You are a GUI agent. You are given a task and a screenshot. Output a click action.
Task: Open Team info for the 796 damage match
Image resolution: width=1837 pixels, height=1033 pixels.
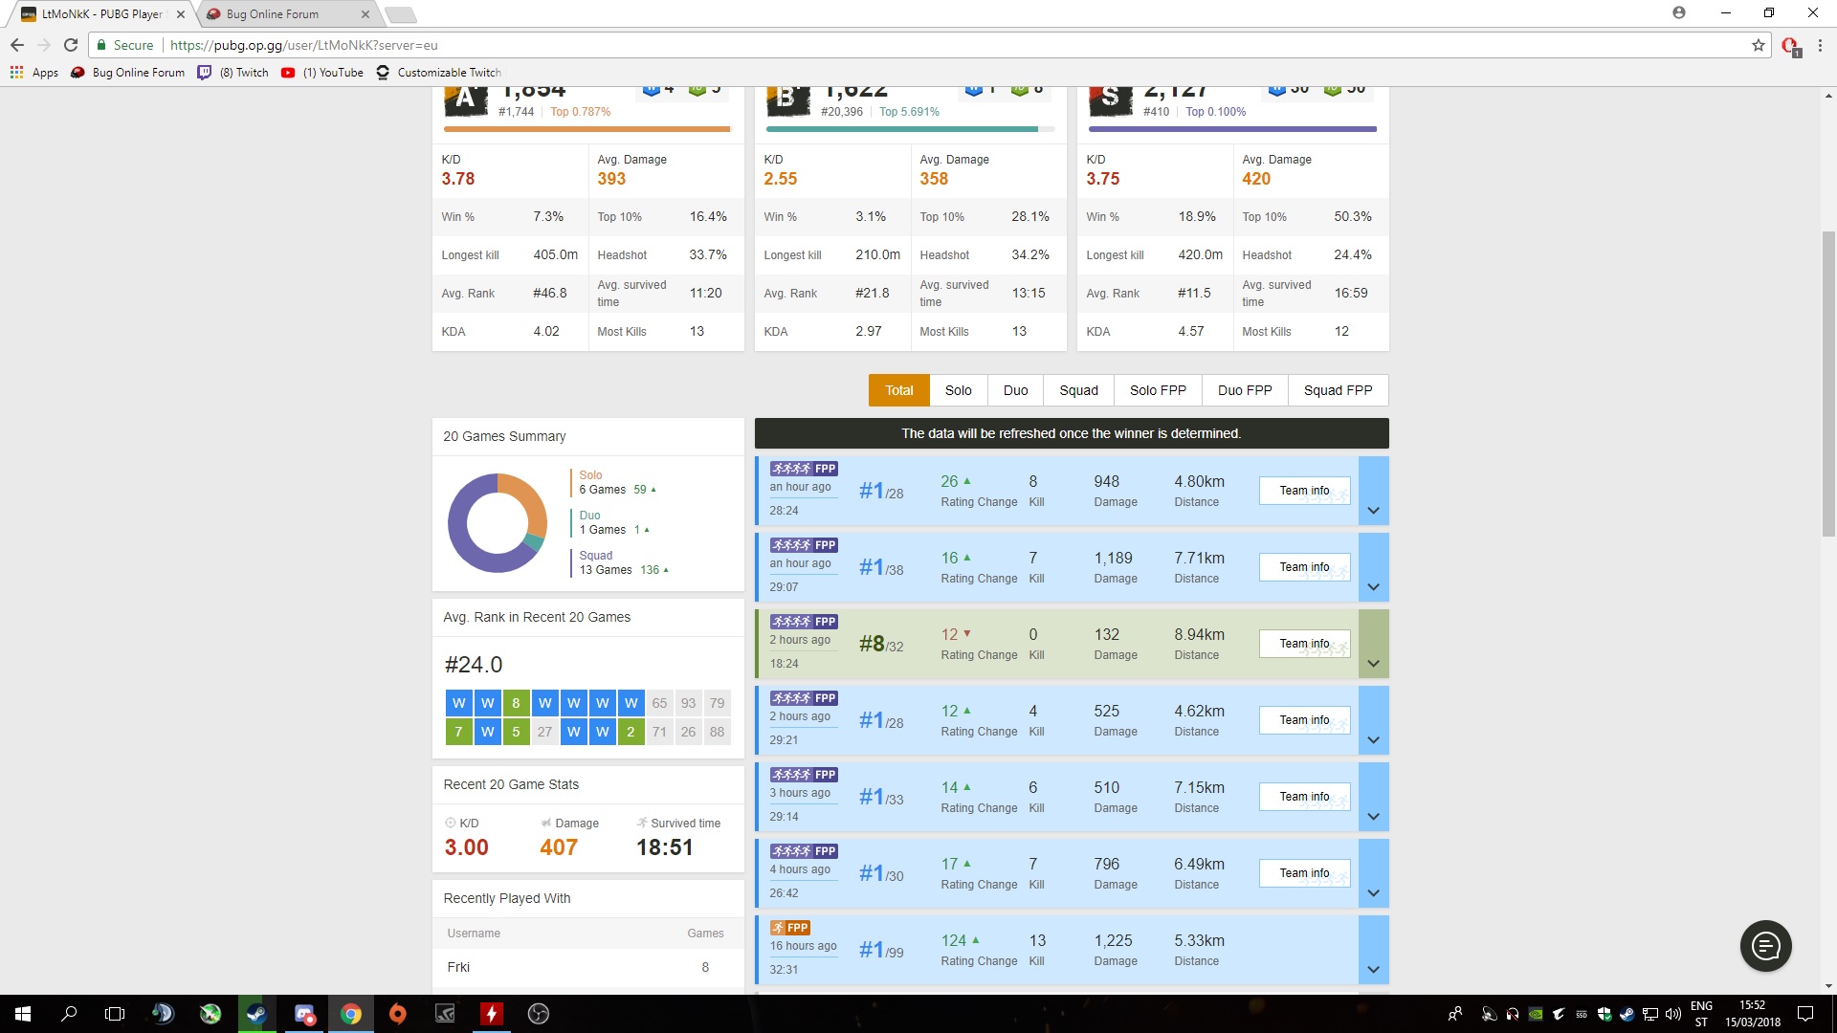(1304, 873)
